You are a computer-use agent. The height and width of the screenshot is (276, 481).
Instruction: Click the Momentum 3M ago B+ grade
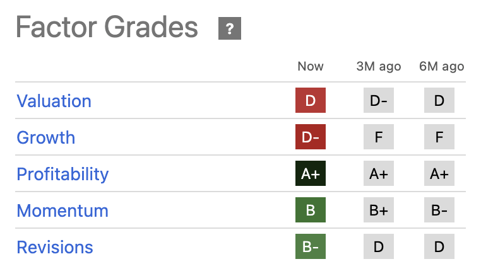[379, 210]
